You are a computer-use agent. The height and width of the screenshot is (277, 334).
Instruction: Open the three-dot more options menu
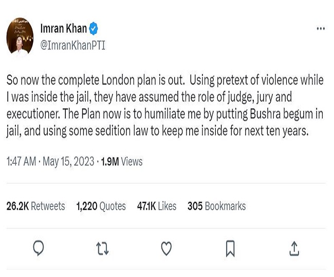[x=321, y=29]
